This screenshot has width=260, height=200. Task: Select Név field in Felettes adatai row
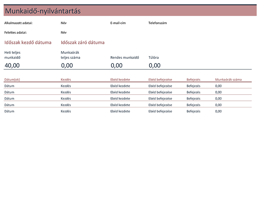[64, 32]
